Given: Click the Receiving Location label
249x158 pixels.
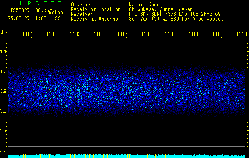Looking at the screenshot, I should pos(96,9).
